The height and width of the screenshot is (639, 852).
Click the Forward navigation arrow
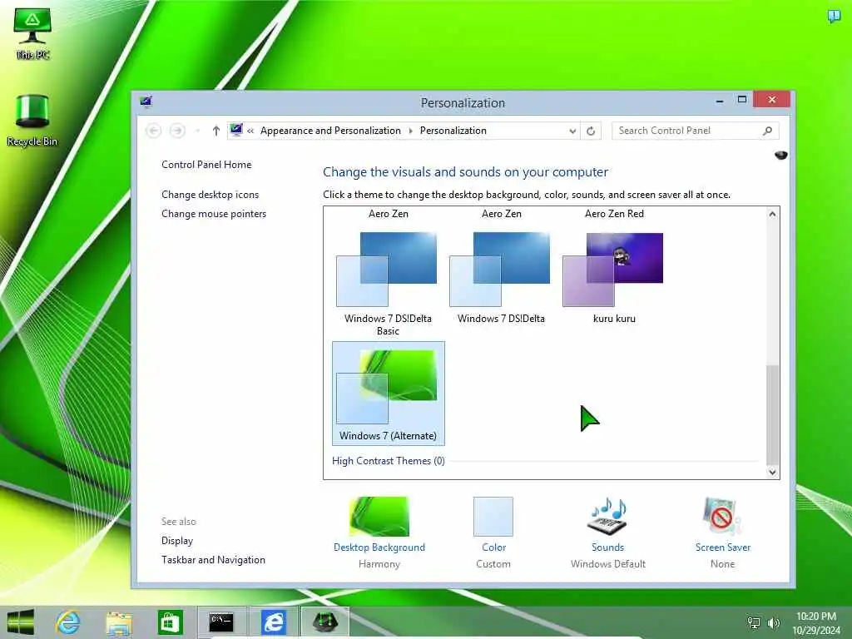[177, 131]
